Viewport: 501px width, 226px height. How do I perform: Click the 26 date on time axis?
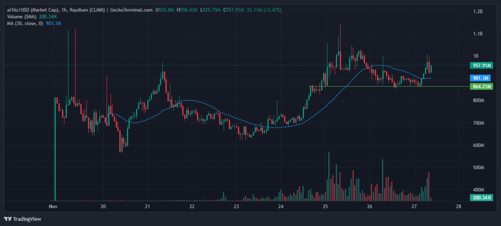370,206
